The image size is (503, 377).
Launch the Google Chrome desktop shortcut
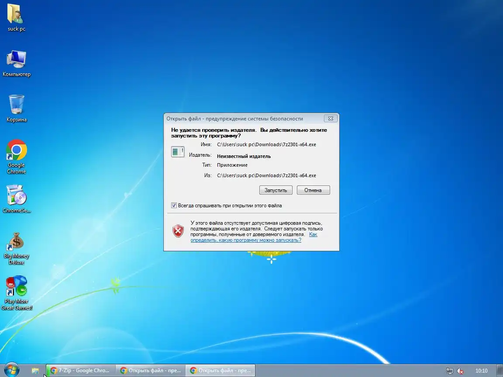point(16,157)
